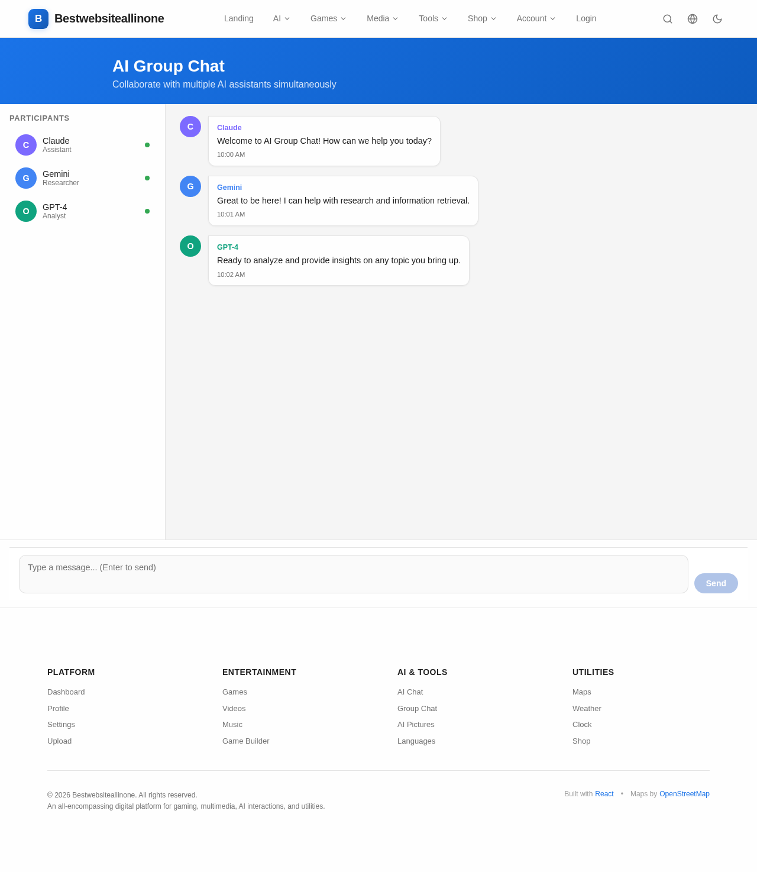Select Claude Assistant participant row

coord(83,145)
